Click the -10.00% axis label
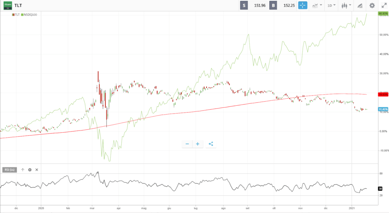The height and width of the screenshot is (213, 389). click(x=384, y=151)
